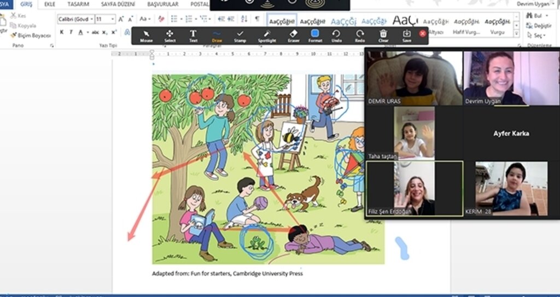Clear all annotations with trash icon
This screenshot has width=560, height=297.
(383, 36)
